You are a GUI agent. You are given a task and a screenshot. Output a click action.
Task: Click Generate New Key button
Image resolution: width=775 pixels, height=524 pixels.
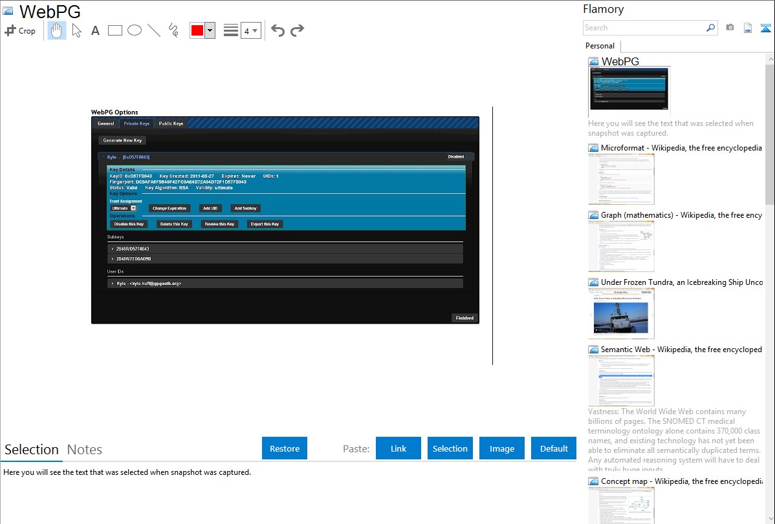click(122, 140)
